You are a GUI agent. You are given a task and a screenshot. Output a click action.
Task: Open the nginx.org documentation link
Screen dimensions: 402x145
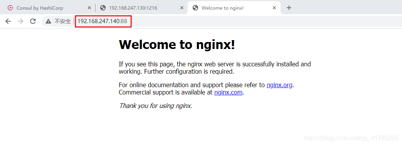pos(279,85)
